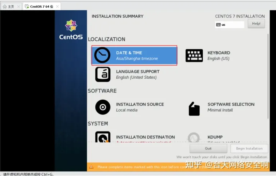Click keyboard indicator icon next to us
Viewport: 276px width, 176px height.
218,25
